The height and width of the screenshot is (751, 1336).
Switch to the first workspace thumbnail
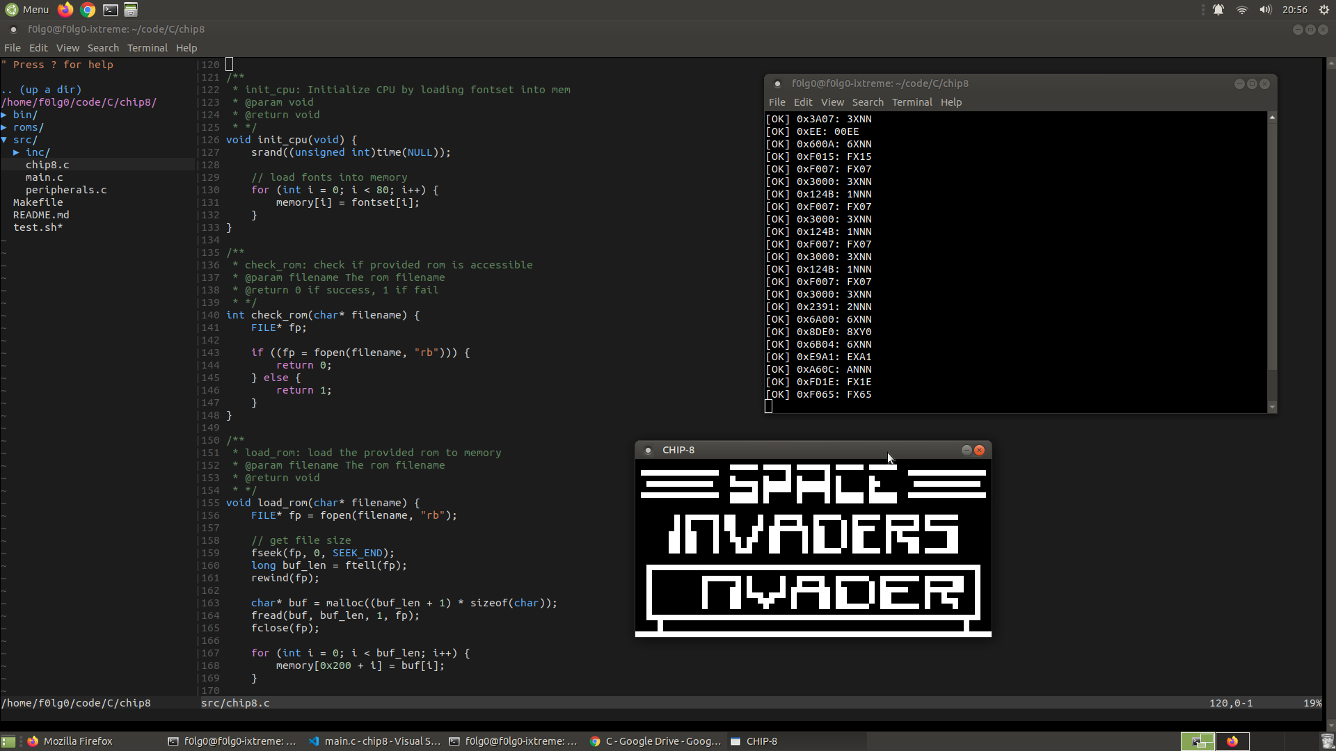tap(1198, 741)
